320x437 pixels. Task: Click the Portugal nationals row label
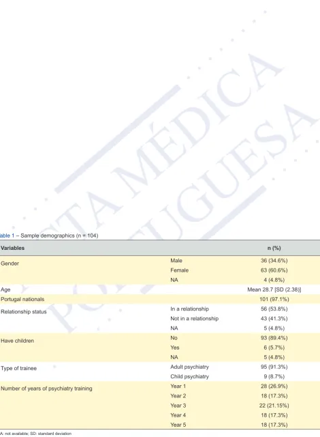click(22, 299)
